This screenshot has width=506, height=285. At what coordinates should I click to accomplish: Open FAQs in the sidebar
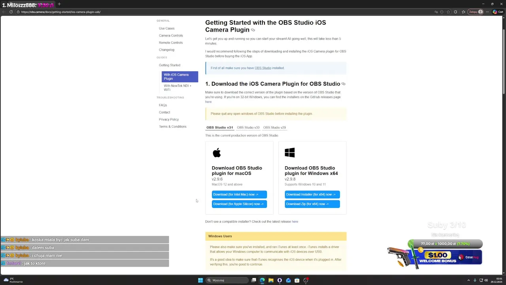[163, 105]
